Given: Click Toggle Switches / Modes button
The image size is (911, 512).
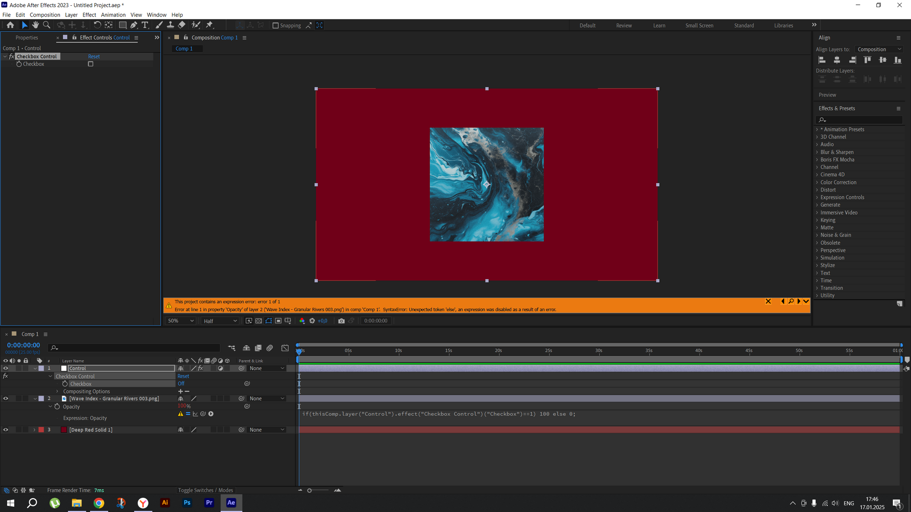Looking at the screenshot, I should [206, 490].
